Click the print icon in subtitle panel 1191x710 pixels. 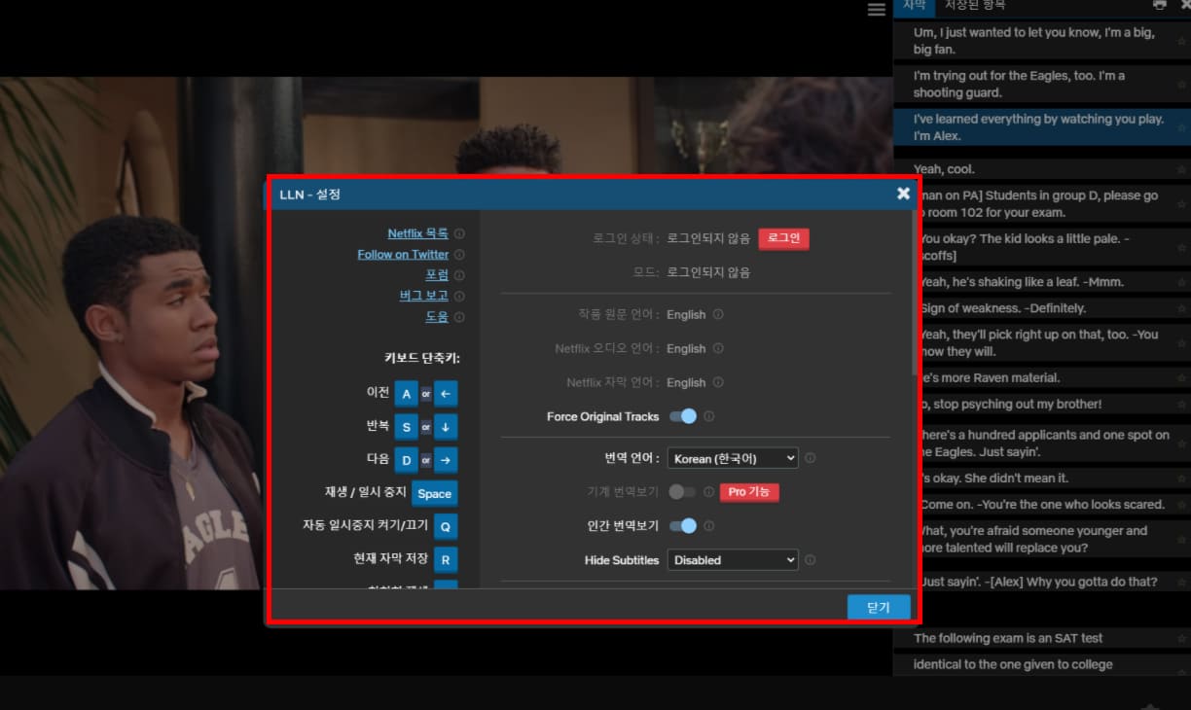coord(1159,5)
